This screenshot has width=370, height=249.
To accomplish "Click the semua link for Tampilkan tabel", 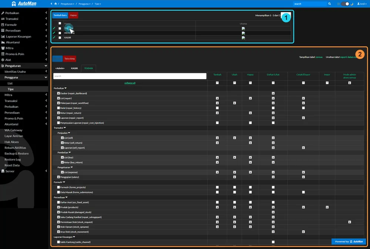I will click(319, 57).
